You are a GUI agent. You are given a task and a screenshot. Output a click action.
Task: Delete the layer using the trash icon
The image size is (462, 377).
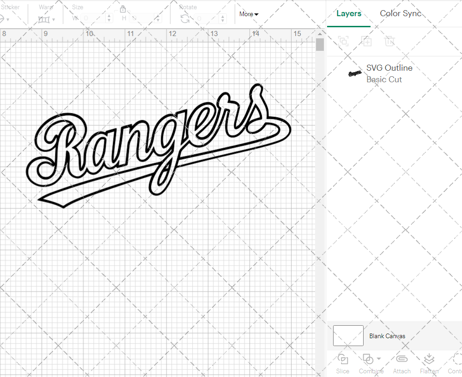coord(389,41)
